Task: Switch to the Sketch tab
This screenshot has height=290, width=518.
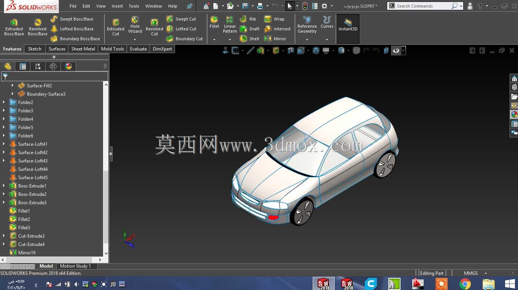Action: pos(35,49)
